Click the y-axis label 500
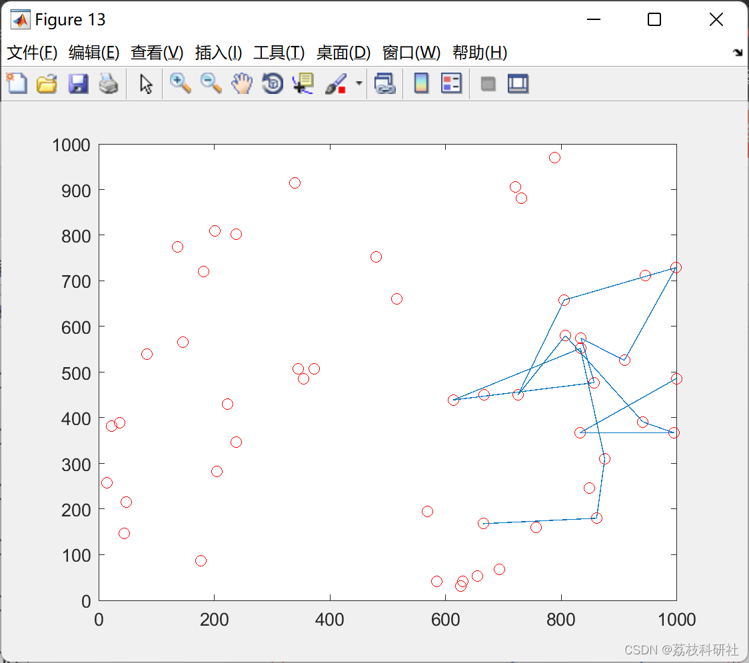This screenshot has height=663, width=749. [76, 374]
